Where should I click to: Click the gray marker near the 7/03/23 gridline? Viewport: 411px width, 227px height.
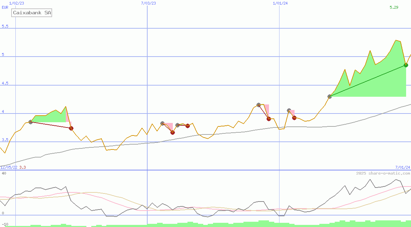162,123
